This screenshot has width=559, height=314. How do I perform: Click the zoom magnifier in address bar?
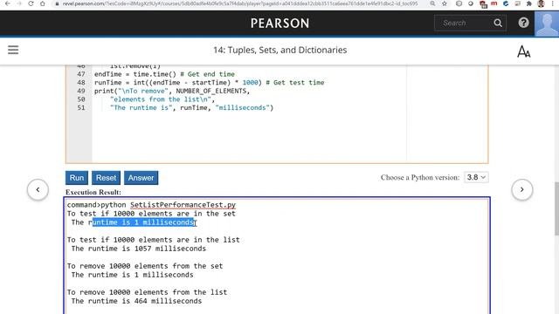(432, 3)
